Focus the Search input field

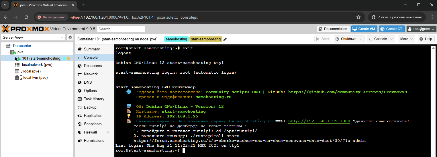point(121,29)
